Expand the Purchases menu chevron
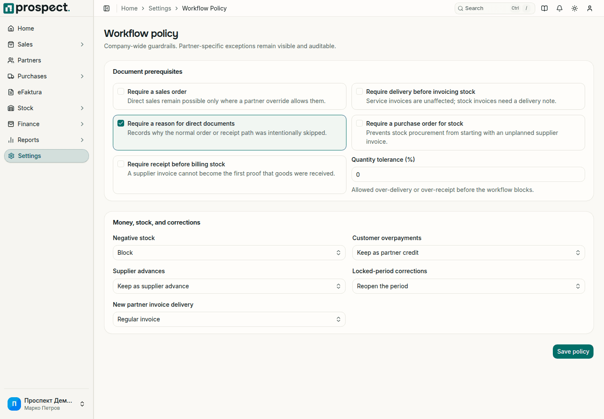The width and height of the screenshot is (604, 419). (x=82, y=76)
